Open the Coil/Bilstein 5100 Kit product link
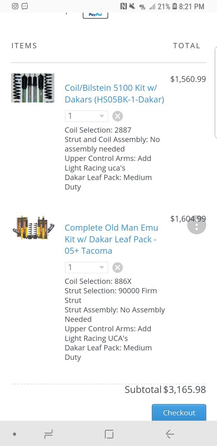 114,94
